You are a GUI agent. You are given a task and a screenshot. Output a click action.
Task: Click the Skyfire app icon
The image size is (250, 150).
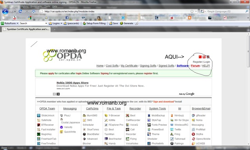point(193,134)
